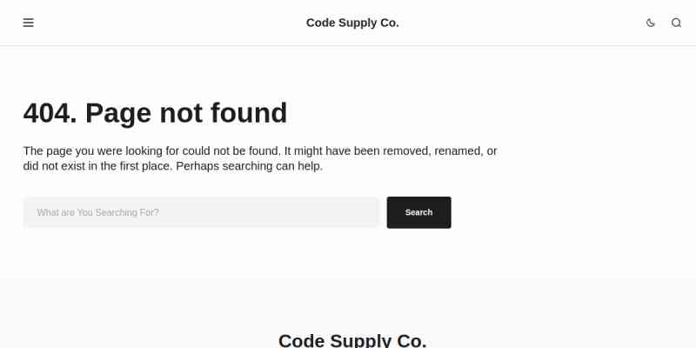This screenshot has width=696, height=348.
Task: Submit the 404 page search form
Action: [418, 212]
